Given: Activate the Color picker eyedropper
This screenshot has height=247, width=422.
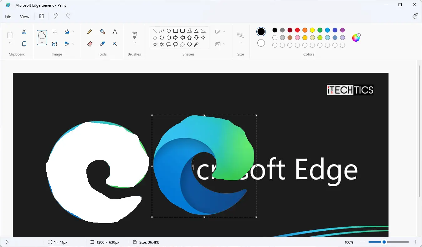Looking at the screenshot, I should tap(102, 44).
